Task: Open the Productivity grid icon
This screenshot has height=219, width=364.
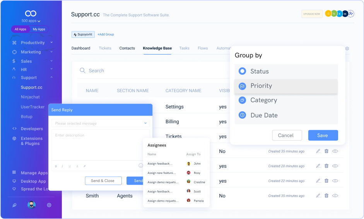Action: [14, 42]
